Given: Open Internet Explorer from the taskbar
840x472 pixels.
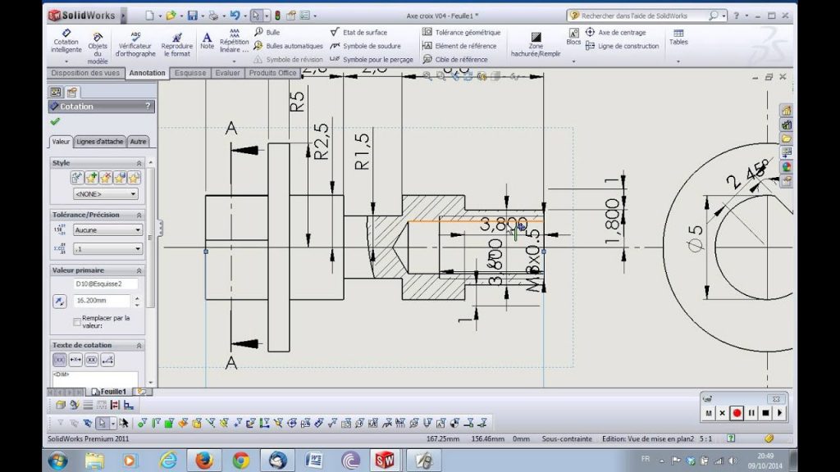Looking at the screenshot, I should (x=168, y=461).
